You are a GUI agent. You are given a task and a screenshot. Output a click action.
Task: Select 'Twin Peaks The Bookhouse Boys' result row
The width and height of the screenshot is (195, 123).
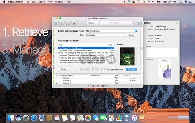(x=86, y=63)
